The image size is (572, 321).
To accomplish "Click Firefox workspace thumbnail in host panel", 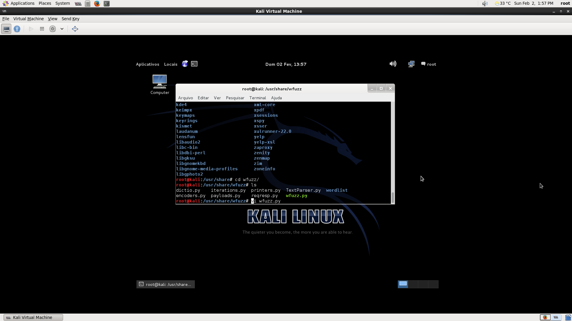I will coord(545,317).
